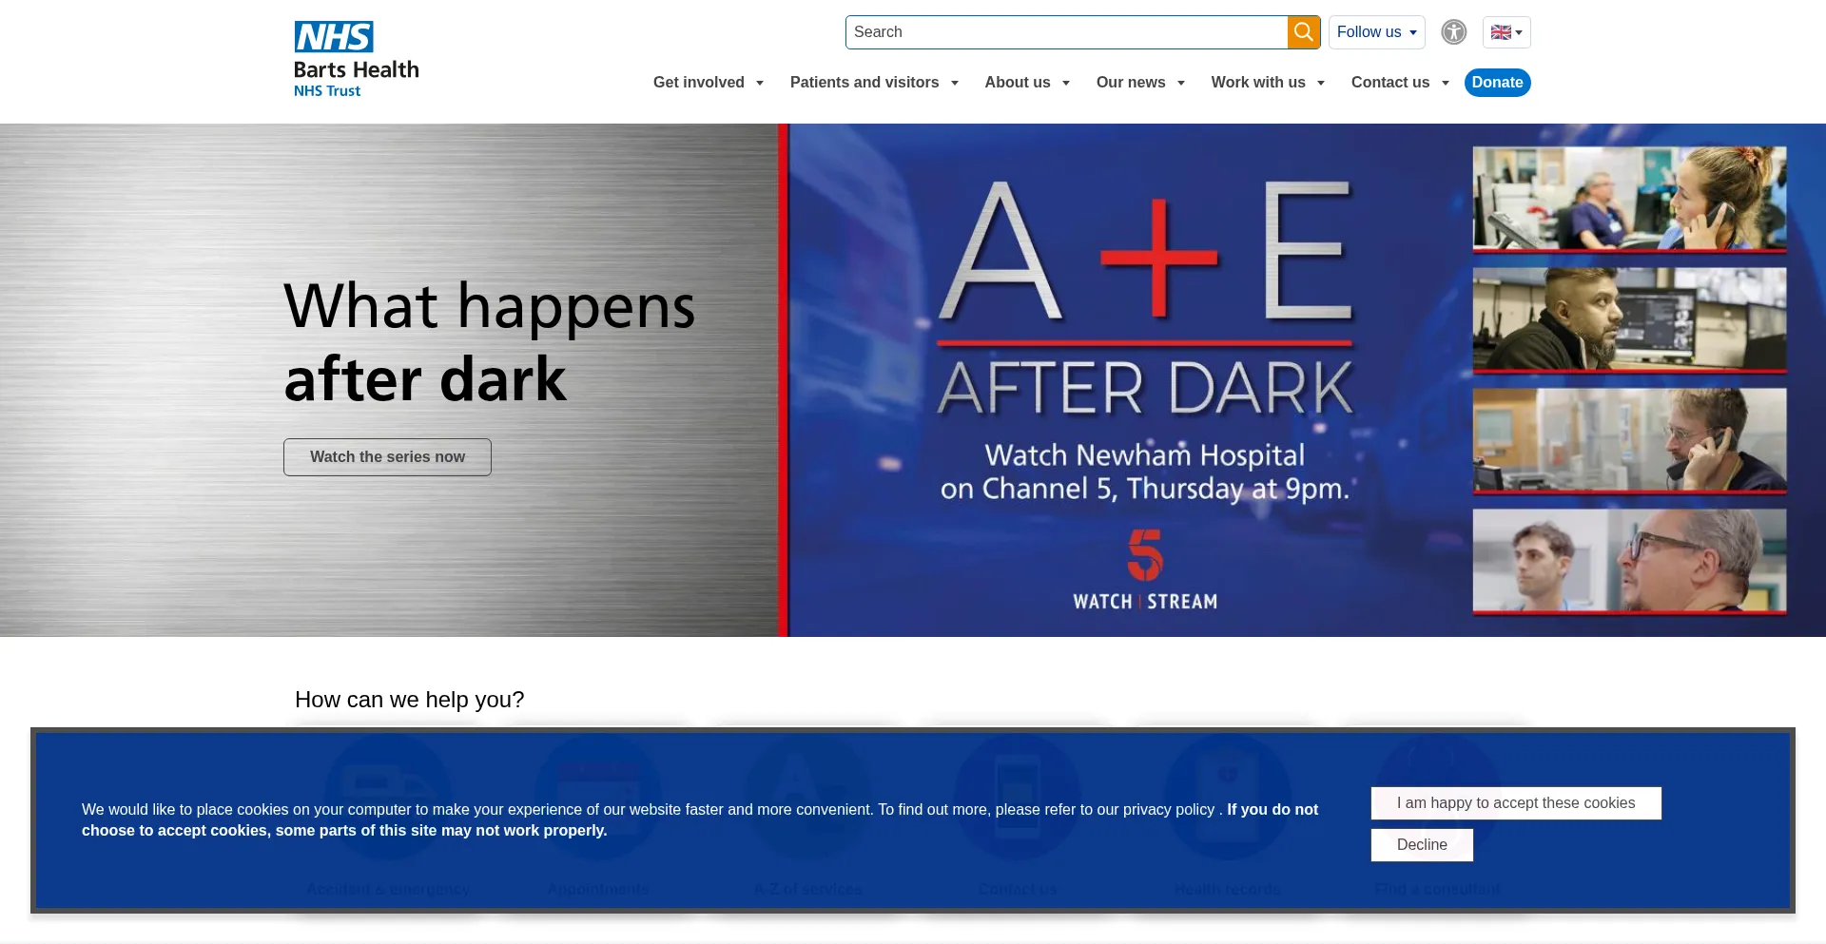Select the 'How can we help you?' heading
1826x944 pixels.
click(409, 700)
